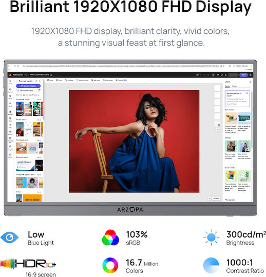Click the template search field
The height and width of the screenshot is (277, 266).
(x=27, y=90)
